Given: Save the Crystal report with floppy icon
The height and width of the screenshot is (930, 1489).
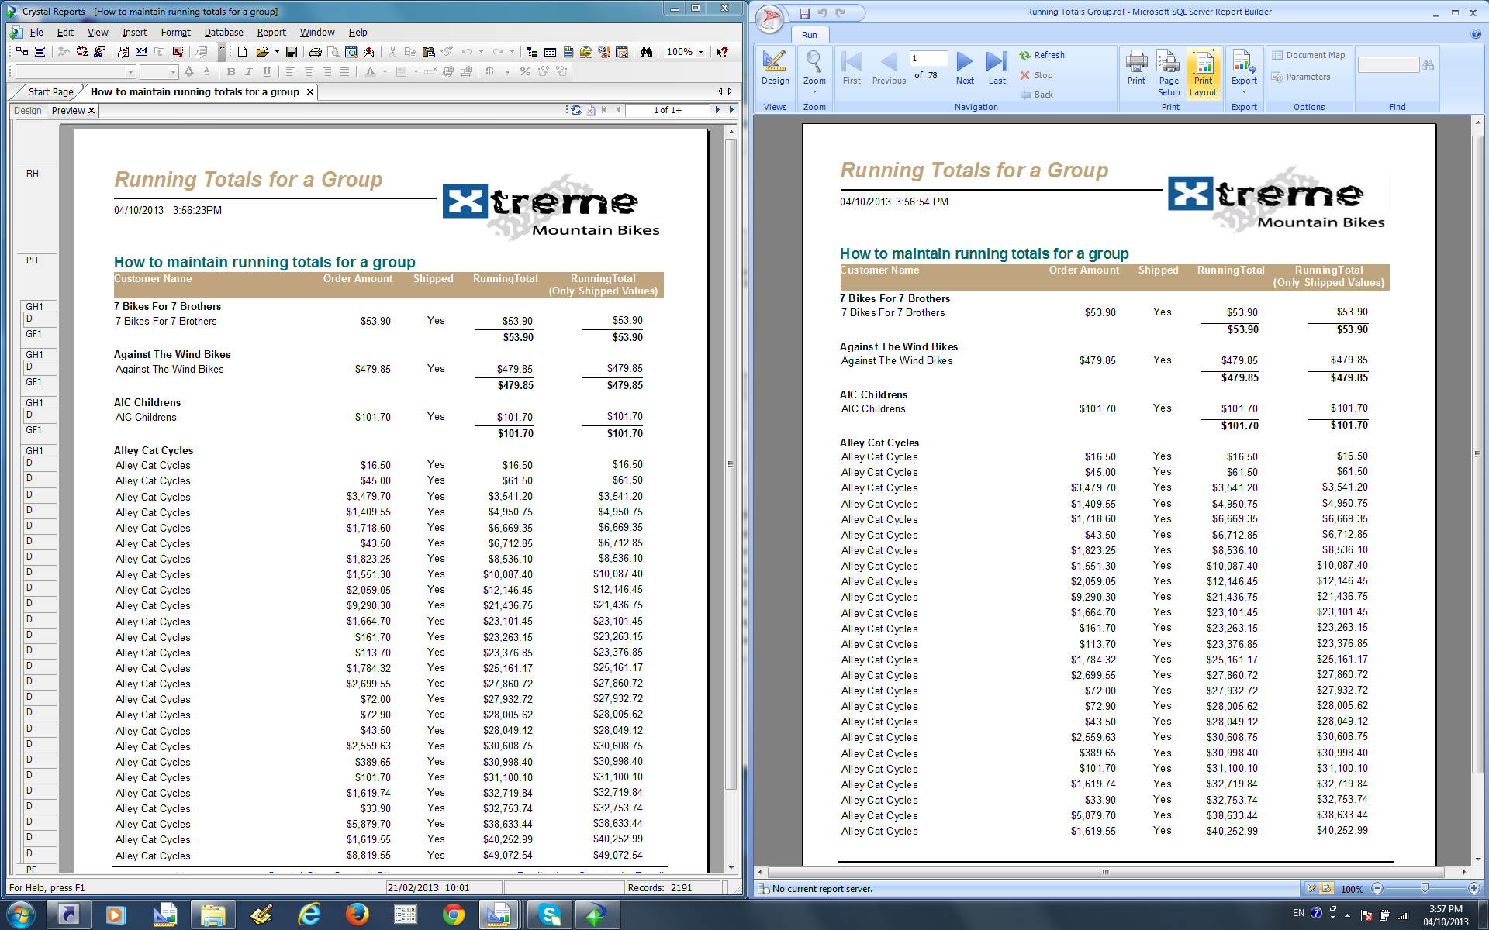Looking at the screenshot, I should click(x=292, y=52).
